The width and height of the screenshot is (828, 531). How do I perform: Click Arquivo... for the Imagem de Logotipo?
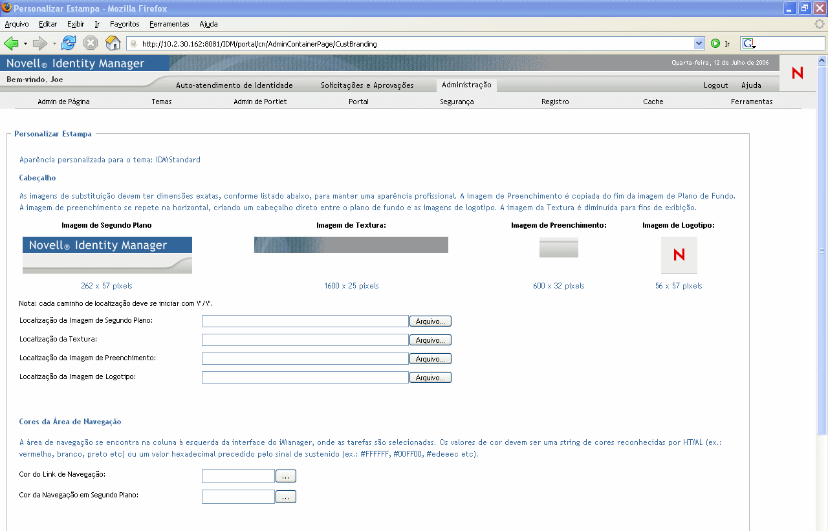[430, 377]
